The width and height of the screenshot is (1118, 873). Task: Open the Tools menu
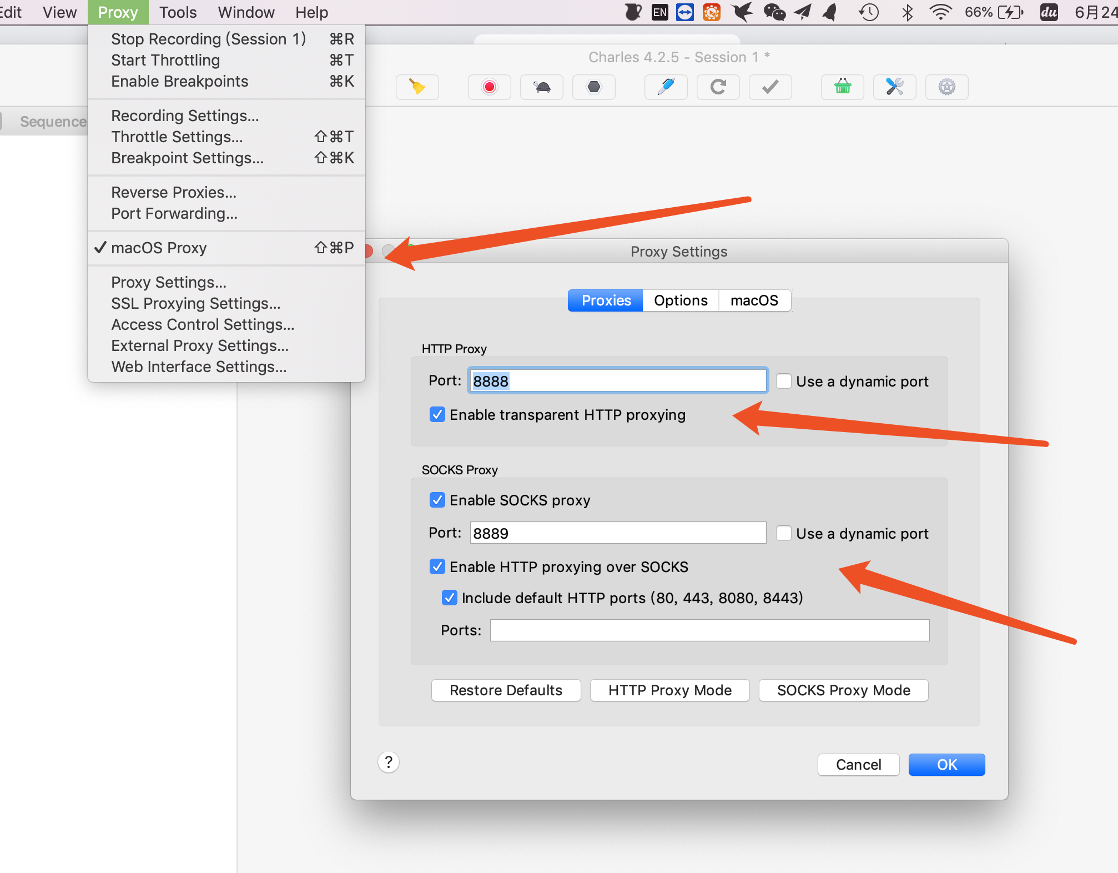[178, 12]
